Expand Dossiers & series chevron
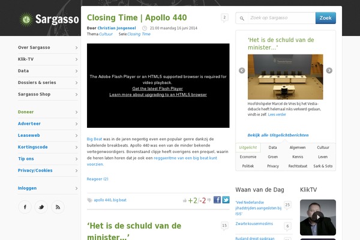Viewport: 360px width, 240px height. (76, 83)
